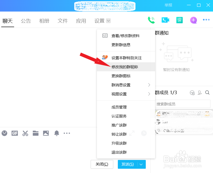Switch to the 相册 tab
The width and height of the screenshot is (213, 173).
[44, 21]
